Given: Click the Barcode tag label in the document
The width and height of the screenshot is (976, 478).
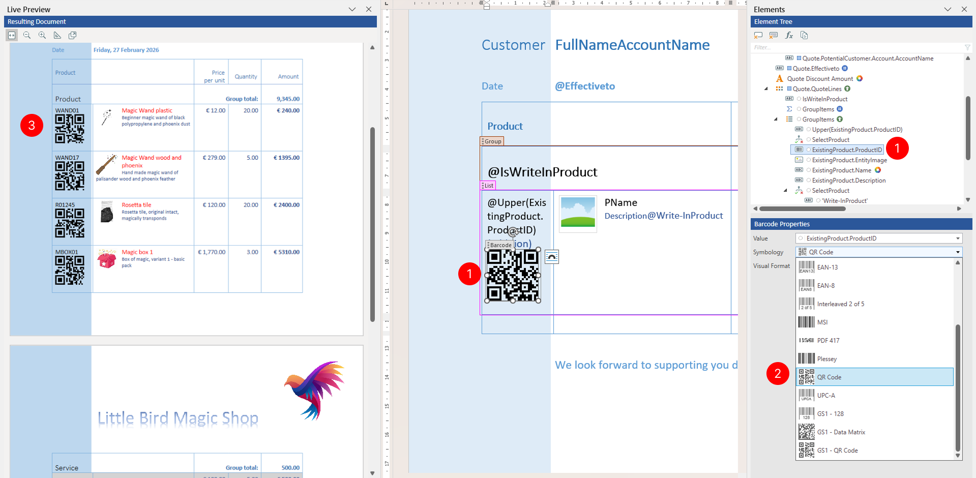Looking at the screenshot, I should point(499,245).
